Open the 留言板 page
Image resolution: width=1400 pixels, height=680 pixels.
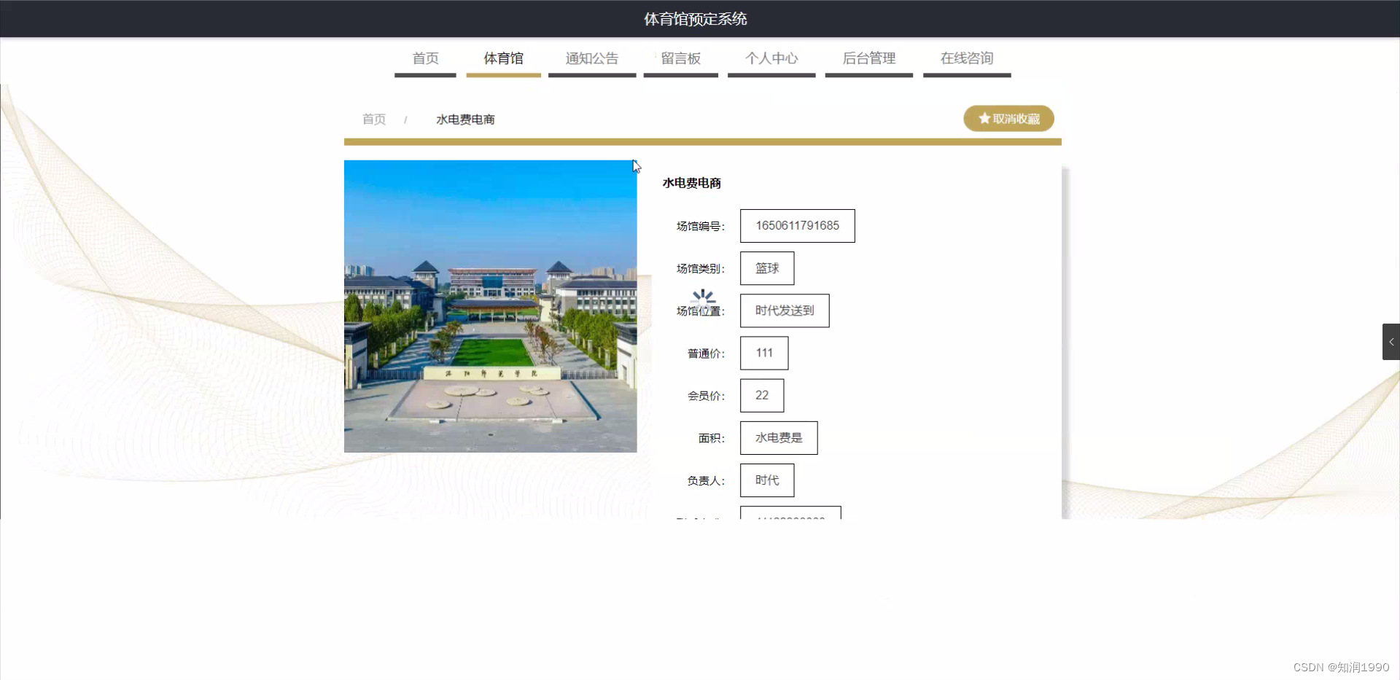(680, 58)
